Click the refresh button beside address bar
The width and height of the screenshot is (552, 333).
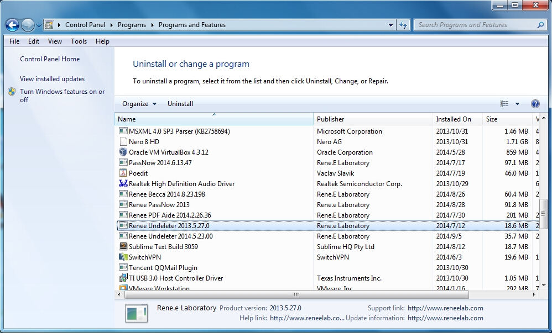click(x=403, y=25)
